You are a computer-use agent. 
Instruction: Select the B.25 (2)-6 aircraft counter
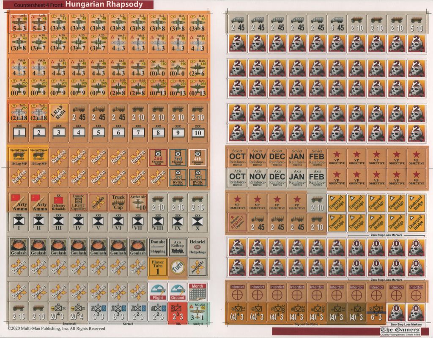tap(198, 68)
